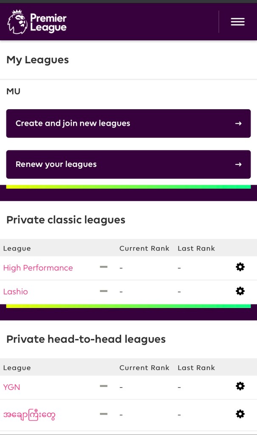Click the Premier League lion logo

point(17,22)
